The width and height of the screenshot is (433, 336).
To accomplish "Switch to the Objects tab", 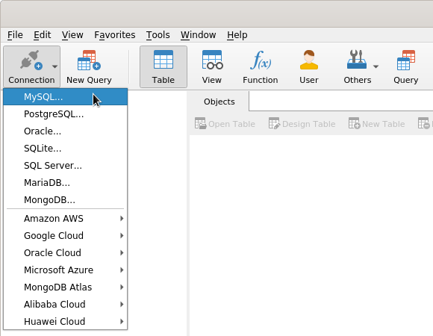I will 219,102.
